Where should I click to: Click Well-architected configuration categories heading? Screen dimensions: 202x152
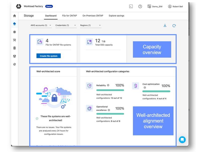click(108, 71)
